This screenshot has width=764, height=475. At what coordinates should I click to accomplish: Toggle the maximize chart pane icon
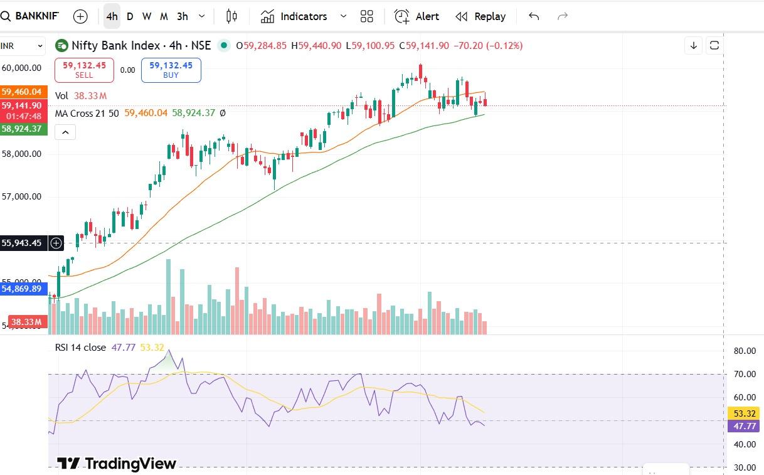click(714, 45)
